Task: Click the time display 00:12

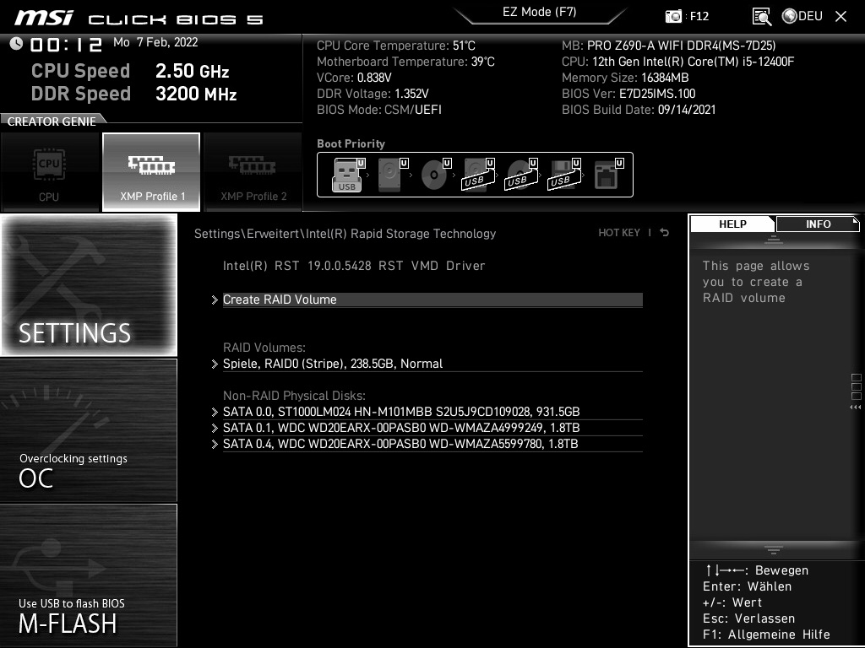Action: tap(66, 45)
